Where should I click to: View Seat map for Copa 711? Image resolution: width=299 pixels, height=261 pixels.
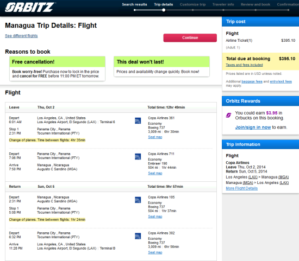[155, 173]
